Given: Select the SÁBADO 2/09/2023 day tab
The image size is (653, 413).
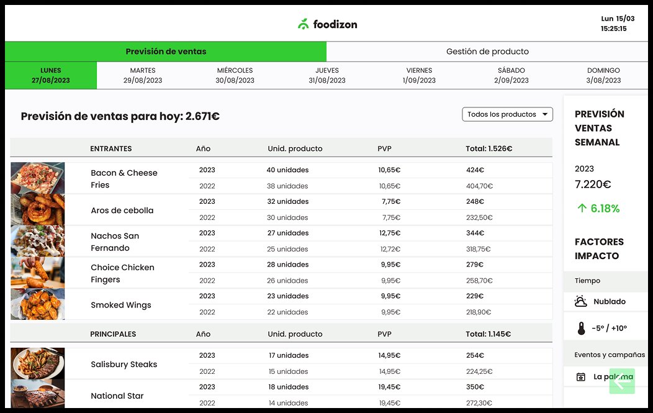Looking at the screenshot, I should click(x=511, y=75).
